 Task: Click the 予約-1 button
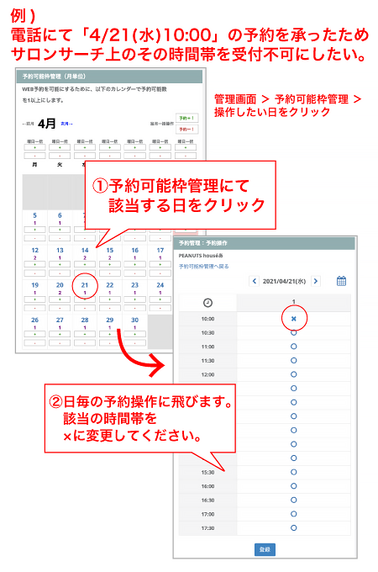click(186, 130)
